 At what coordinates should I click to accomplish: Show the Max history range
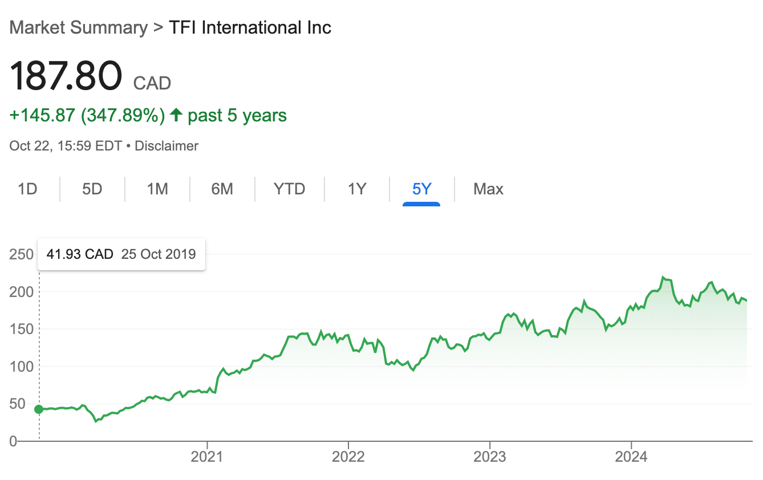point(488,189)
